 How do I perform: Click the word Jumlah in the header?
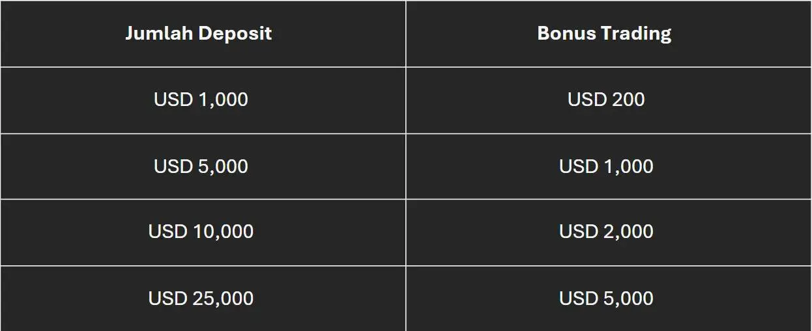[x=159, y=33]
